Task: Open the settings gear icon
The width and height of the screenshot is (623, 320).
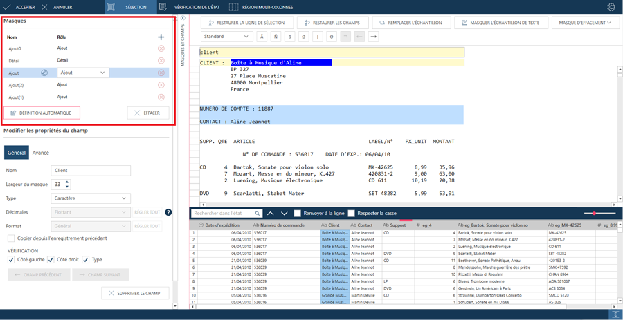Action: (x=611, y=7)
